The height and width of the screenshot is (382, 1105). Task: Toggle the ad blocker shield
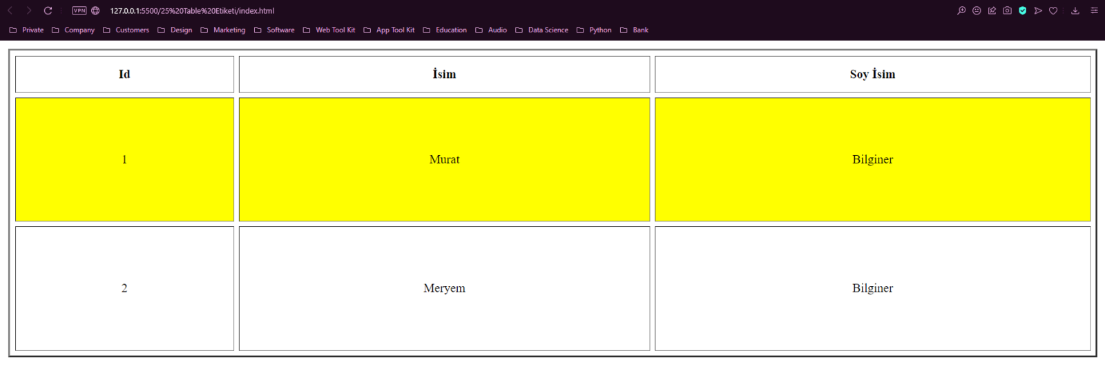tap(1023, 11)
